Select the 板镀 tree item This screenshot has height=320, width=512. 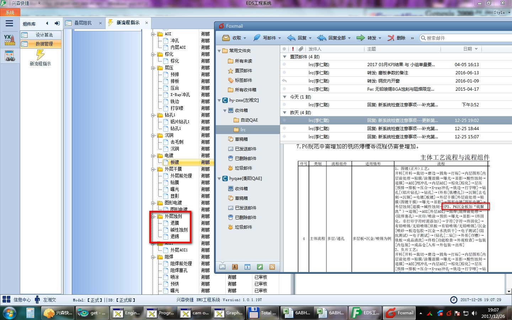click(x=175, y=162)
